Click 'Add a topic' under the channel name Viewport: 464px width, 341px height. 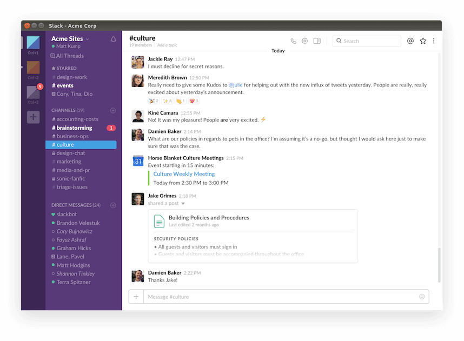[x=167, y=45]
